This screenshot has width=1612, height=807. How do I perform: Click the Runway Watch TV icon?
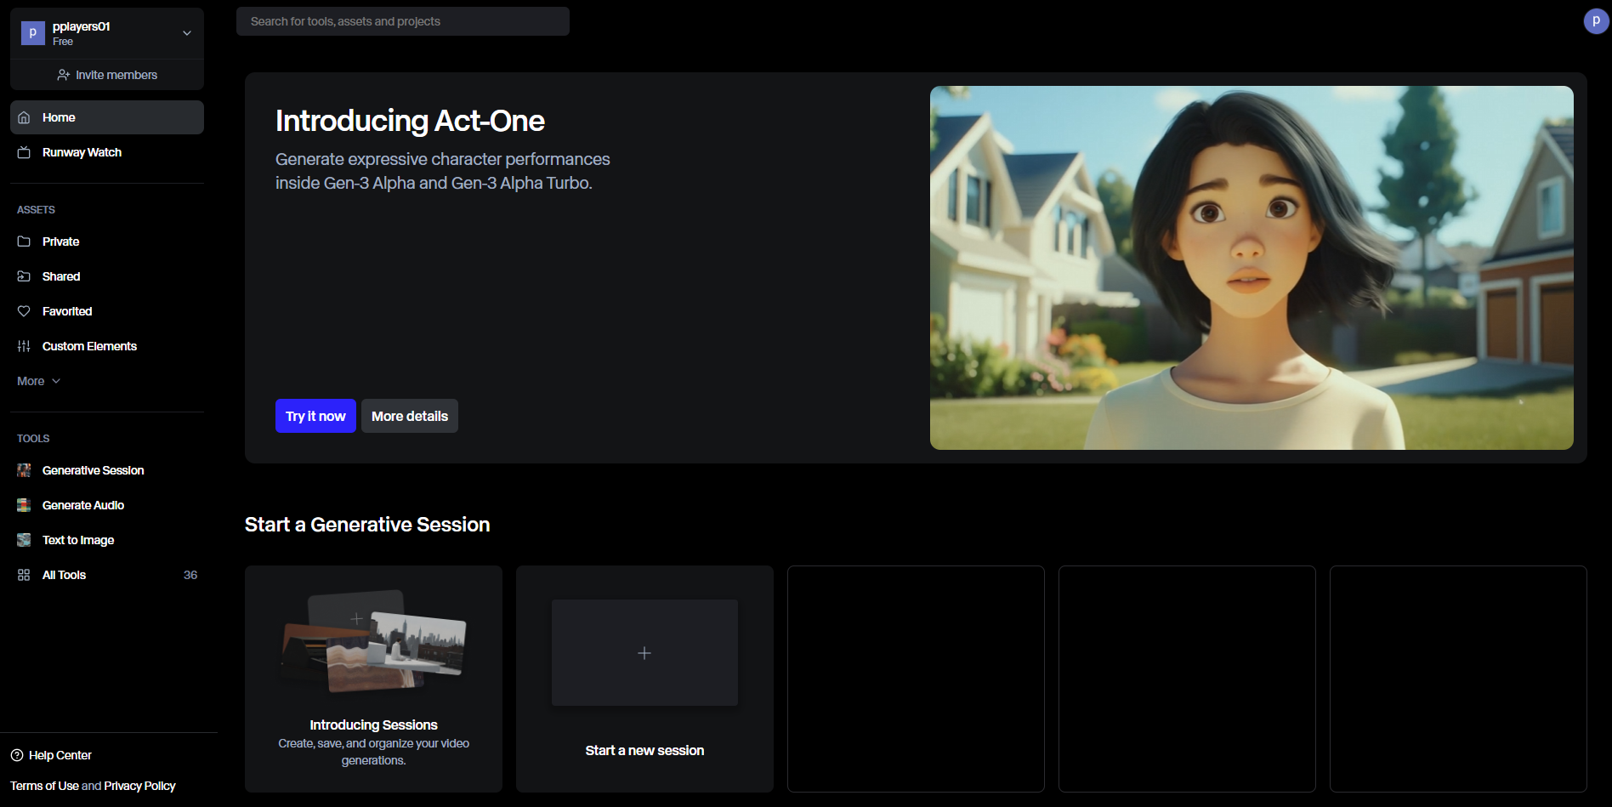click(x=24, y=152)
